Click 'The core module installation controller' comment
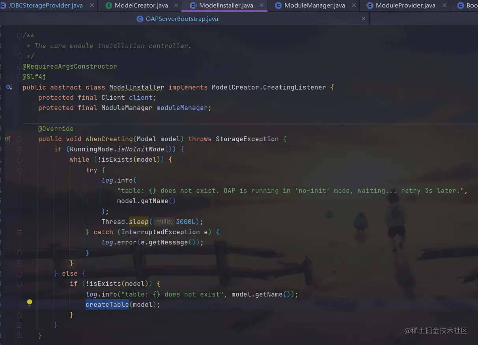This screenshot has width=478, height=345. pyautogui.click(x=113, y=46)
